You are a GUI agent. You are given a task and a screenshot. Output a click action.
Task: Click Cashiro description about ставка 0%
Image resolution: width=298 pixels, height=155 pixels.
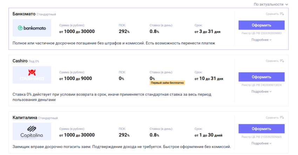pyautogui.click(x=112, y=97)
